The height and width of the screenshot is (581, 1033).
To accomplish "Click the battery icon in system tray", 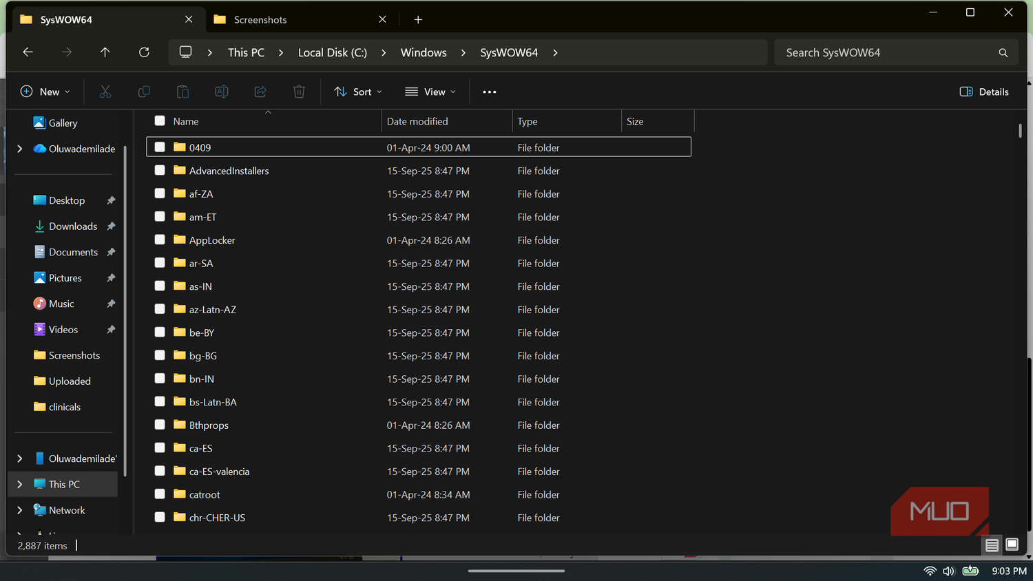I will pyautogui.click(x=970, y=571).
